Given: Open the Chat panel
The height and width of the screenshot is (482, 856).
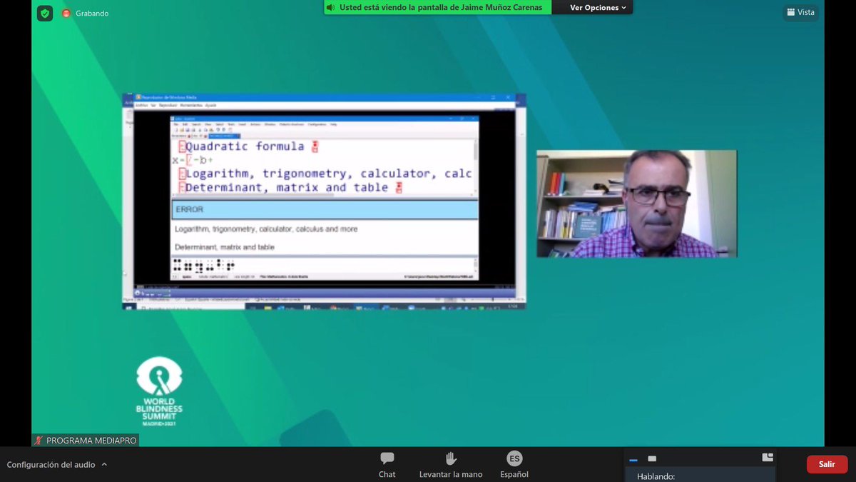Looking at the screenshot, I should click(387, 464).
